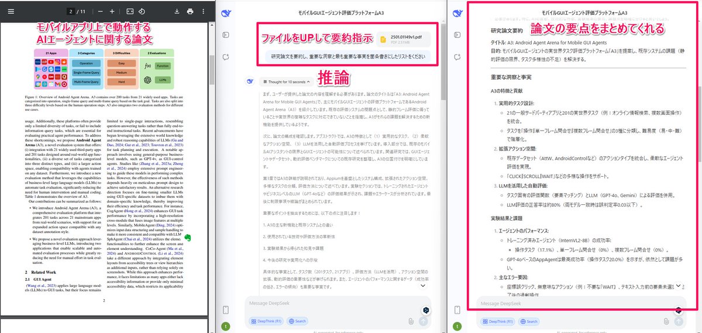Attach a file via paperclip in middle window
Image resolution: width=702 pixels, height=333 pixels.
coord(411,321)
